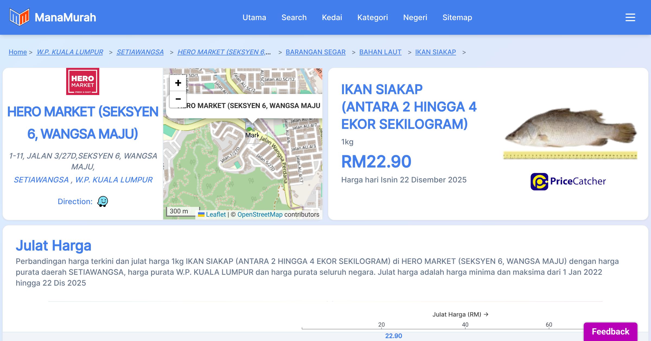The height and width of the screenshot is (341, 651).
Task: Open the hamburger menu
Action: click(x=630, y=17)
